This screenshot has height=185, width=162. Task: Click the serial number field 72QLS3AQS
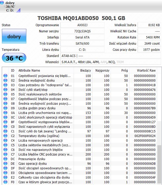click(82, 31)
